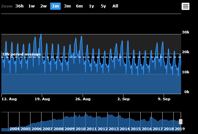Image resolution: width=198 pixels, height=134 pixels.
Task: Set zoom range to 5y
Action: 103,6
